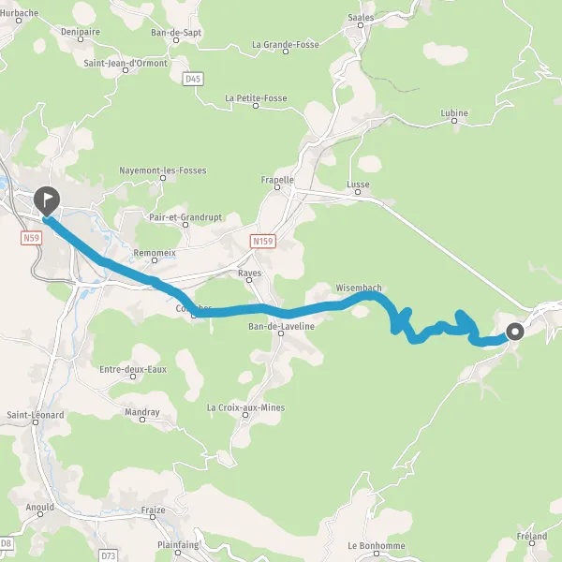562x562 pixels.
Task: Select Nayemont-les-Fosses place label
Action: coord(163,170)
